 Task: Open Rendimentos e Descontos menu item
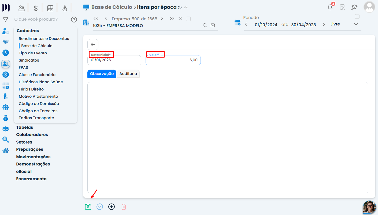[x=44, y=39]
